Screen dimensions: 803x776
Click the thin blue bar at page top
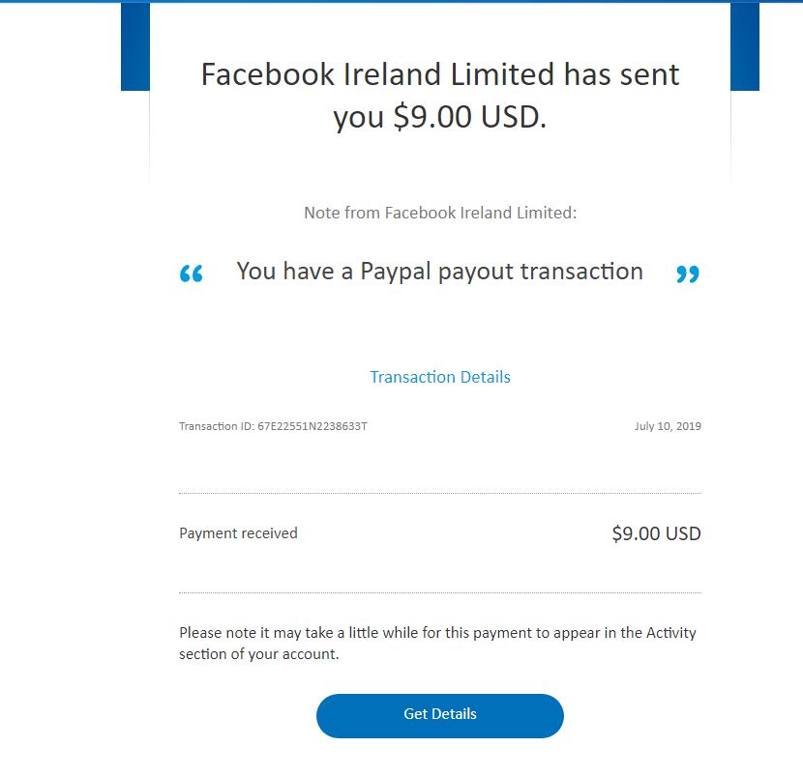pos(401,1)
